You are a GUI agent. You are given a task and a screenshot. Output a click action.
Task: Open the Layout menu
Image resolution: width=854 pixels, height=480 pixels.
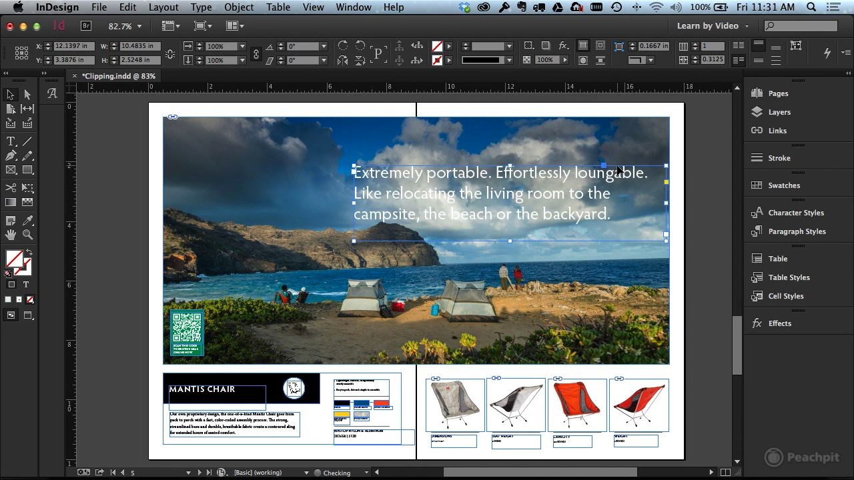point(163,7)
